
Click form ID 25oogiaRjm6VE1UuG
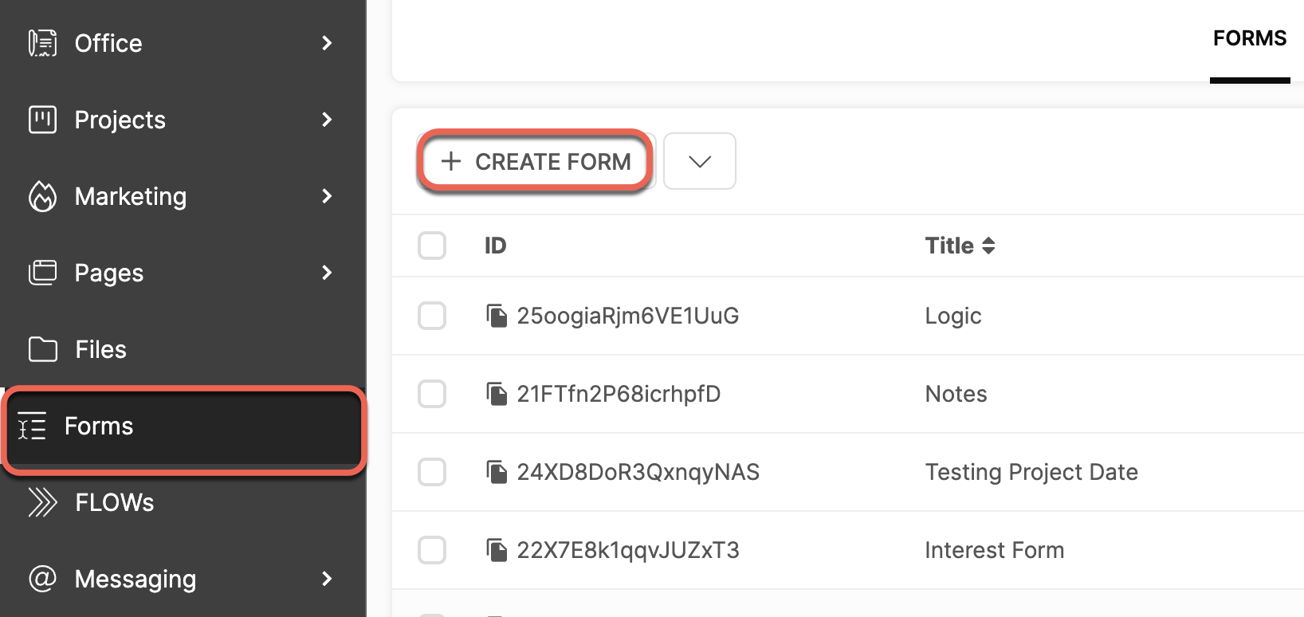(x=628, y=316)
